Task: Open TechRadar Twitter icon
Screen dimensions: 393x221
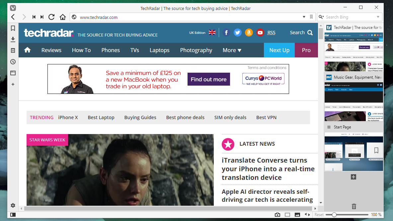Action: tap(237, 33)
